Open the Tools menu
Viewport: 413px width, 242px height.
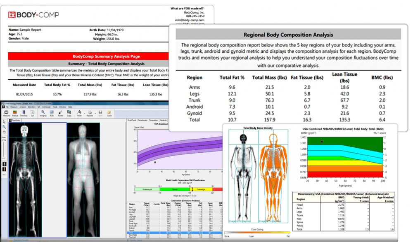point(55,107)
